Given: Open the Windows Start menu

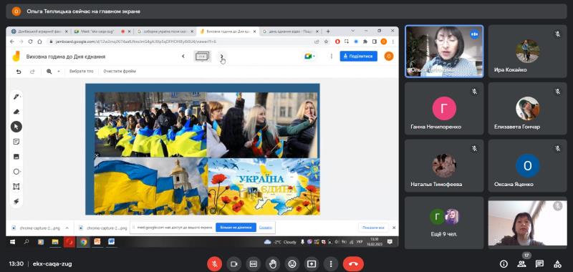Looking at the screenshot, I should tap(13, 242).
